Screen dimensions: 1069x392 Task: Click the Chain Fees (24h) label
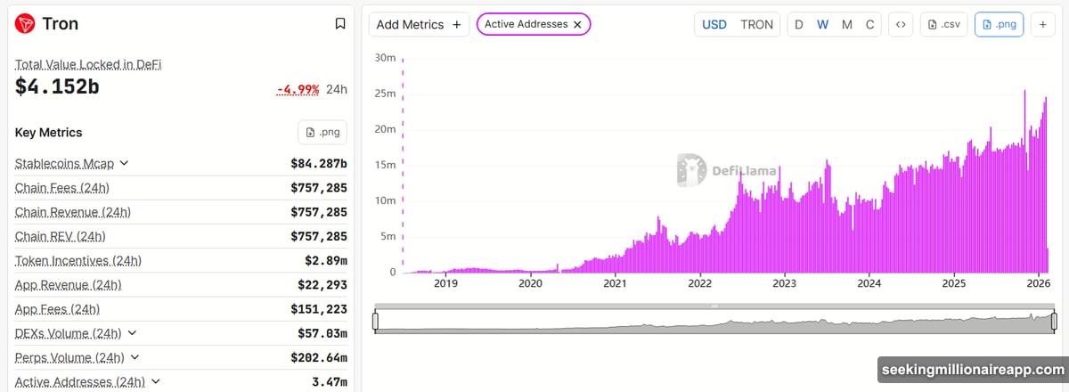[61, 188]
